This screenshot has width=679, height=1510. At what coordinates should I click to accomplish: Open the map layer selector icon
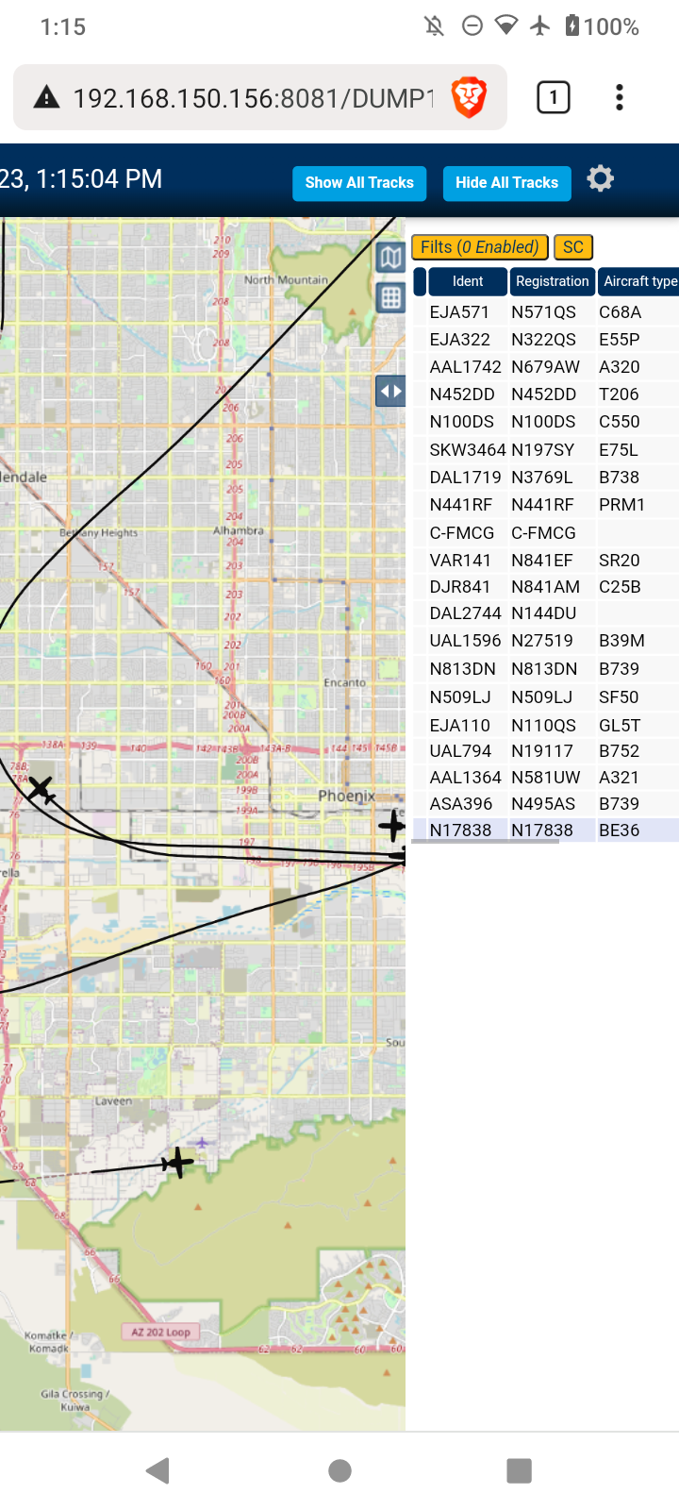click(390, 257)
